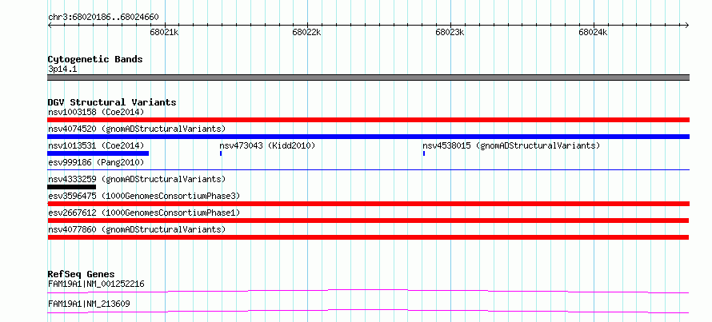Click the red nsv4077860 variant bar
Screen dimensions: 712x322
[368, 237]
